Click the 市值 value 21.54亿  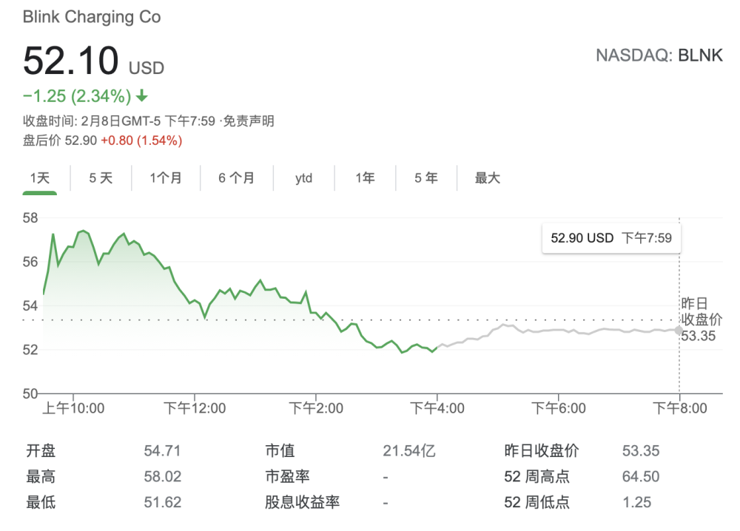(x=409, y=451)
